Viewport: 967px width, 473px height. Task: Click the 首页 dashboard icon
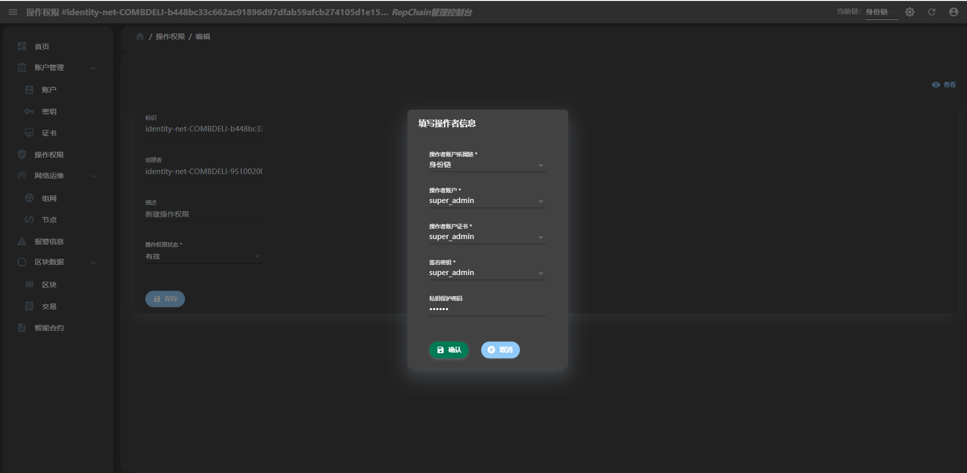coord(22,46)
